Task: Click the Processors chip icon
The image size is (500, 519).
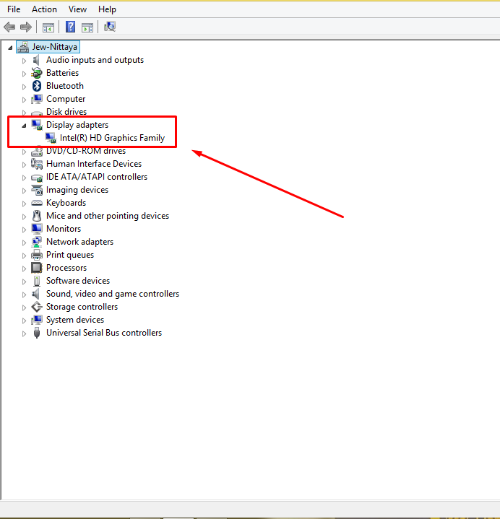Action: pos(36,268)
